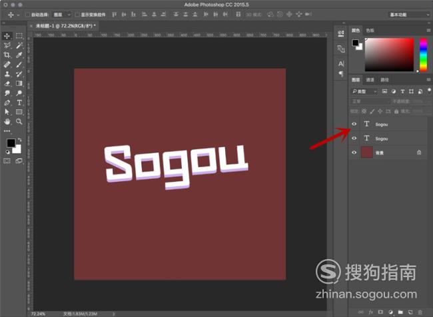433x317 pixels.
Task: Select the Dodge tool
Action: [x=19, y=93]
